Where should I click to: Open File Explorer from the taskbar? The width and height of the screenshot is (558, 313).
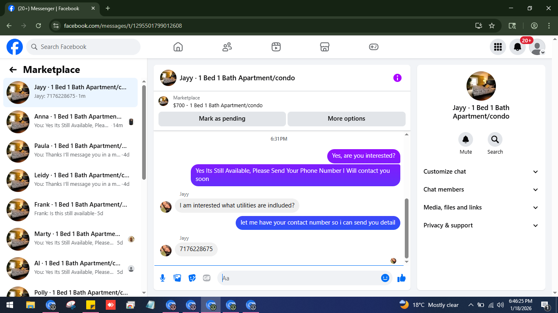tap(31, 305)
